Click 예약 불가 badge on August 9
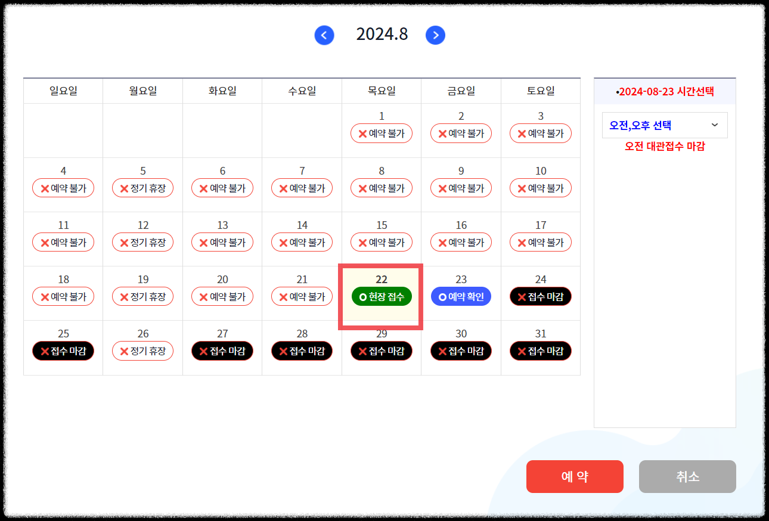Screen dimensions: 769x521 click(461, 188)
